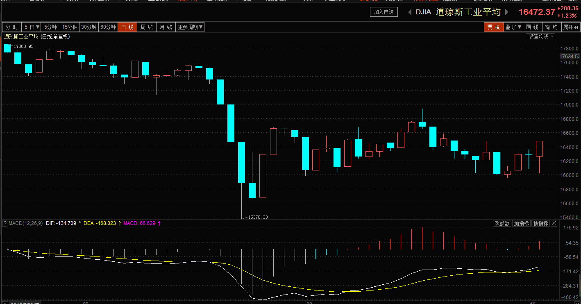Activate the 画线 drawing tools
The image size is (581, 304).
click(x=532, y=27)
